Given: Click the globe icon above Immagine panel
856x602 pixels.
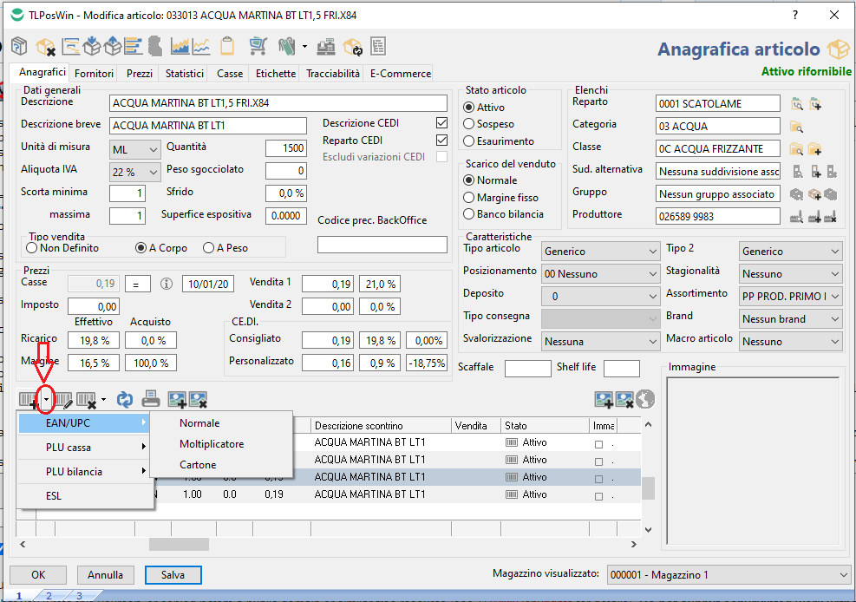Looking at the screenshot, I should click(645, 399).
